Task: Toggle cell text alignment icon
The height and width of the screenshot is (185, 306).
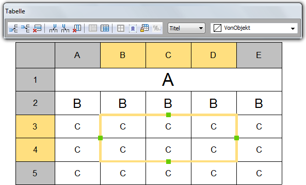Action: [133, 29]
